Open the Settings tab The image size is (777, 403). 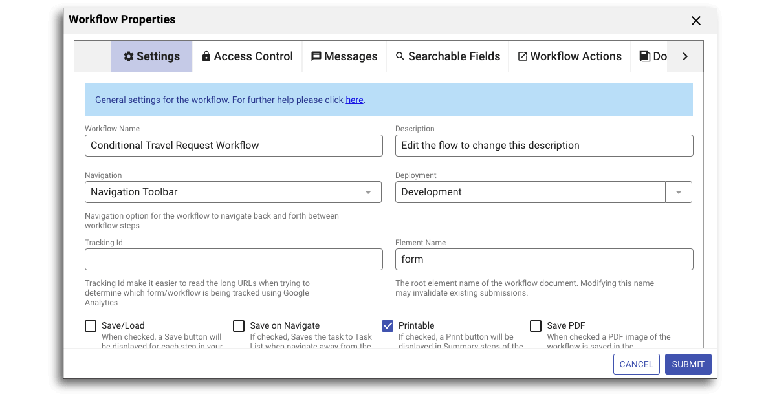151,56
